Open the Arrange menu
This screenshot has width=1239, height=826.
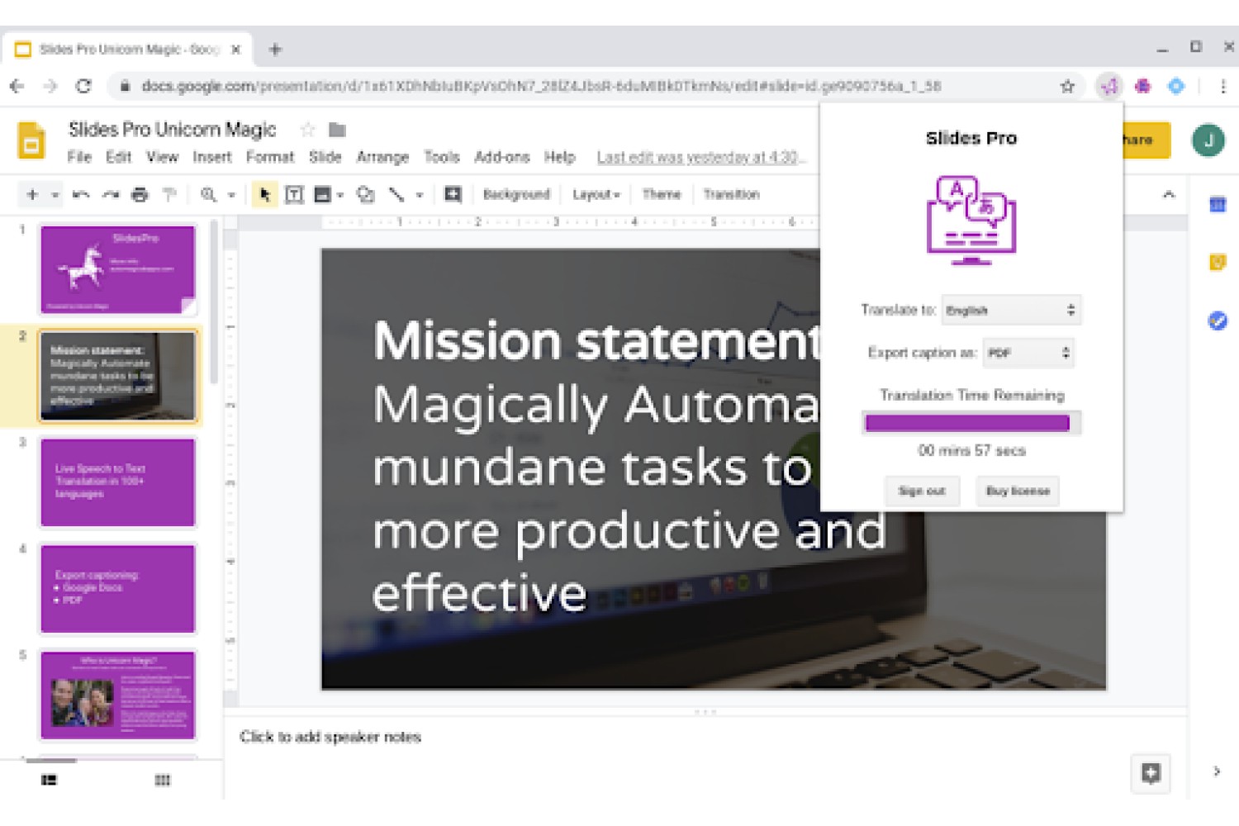382,157
